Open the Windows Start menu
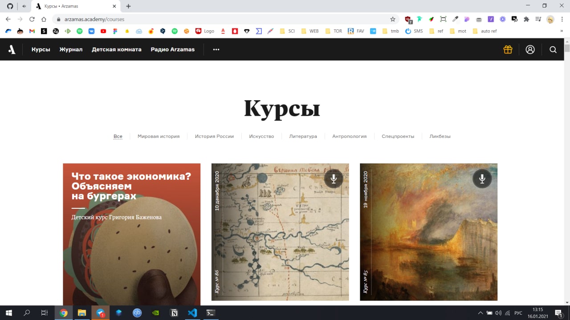The height and width of the screenshot is (320, 570). point(8,313)
